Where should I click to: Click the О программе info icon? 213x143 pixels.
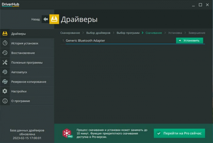tap(5, 101)
